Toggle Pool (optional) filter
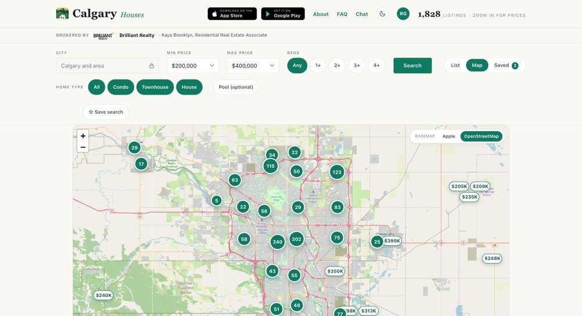This screenshot has width=582, height=316. point(236,88)
